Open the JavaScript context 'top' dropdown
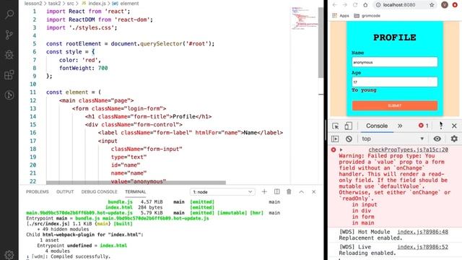The height and width of the screenshot is (260, 462). tap(393, 139)
